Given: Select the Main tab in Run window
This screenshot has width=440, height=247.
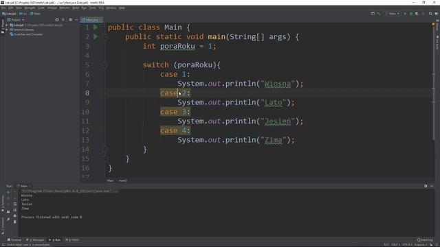Looking at the screenshot, I should (24, 186).
